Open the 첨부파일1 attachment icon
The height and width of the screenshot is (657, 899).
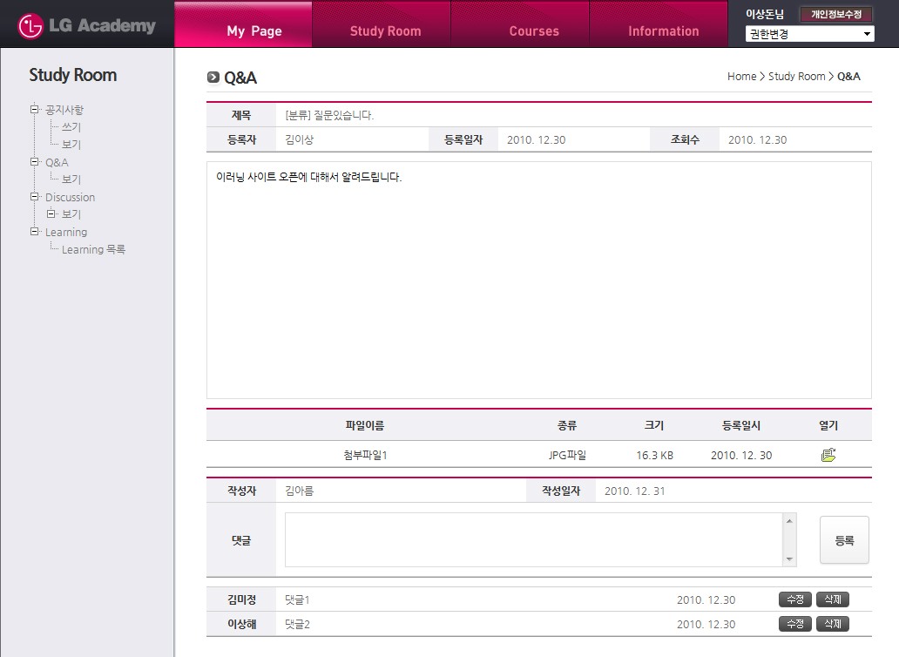point(828,455)
